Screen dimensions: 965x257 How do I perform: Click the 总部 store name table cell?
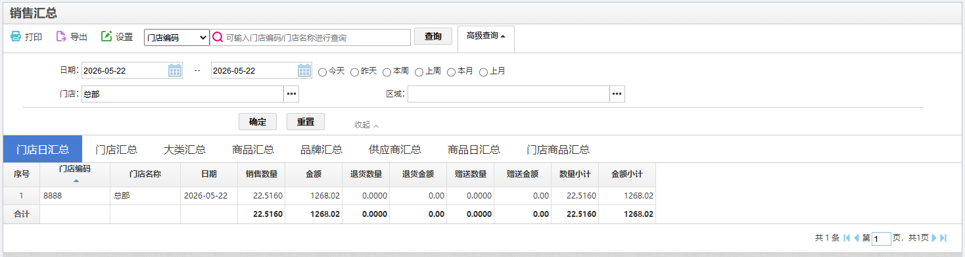pos(145,196)
